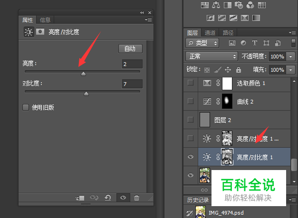
Task: Open the Properties panel flyout menu
Action: click(148, 19)
